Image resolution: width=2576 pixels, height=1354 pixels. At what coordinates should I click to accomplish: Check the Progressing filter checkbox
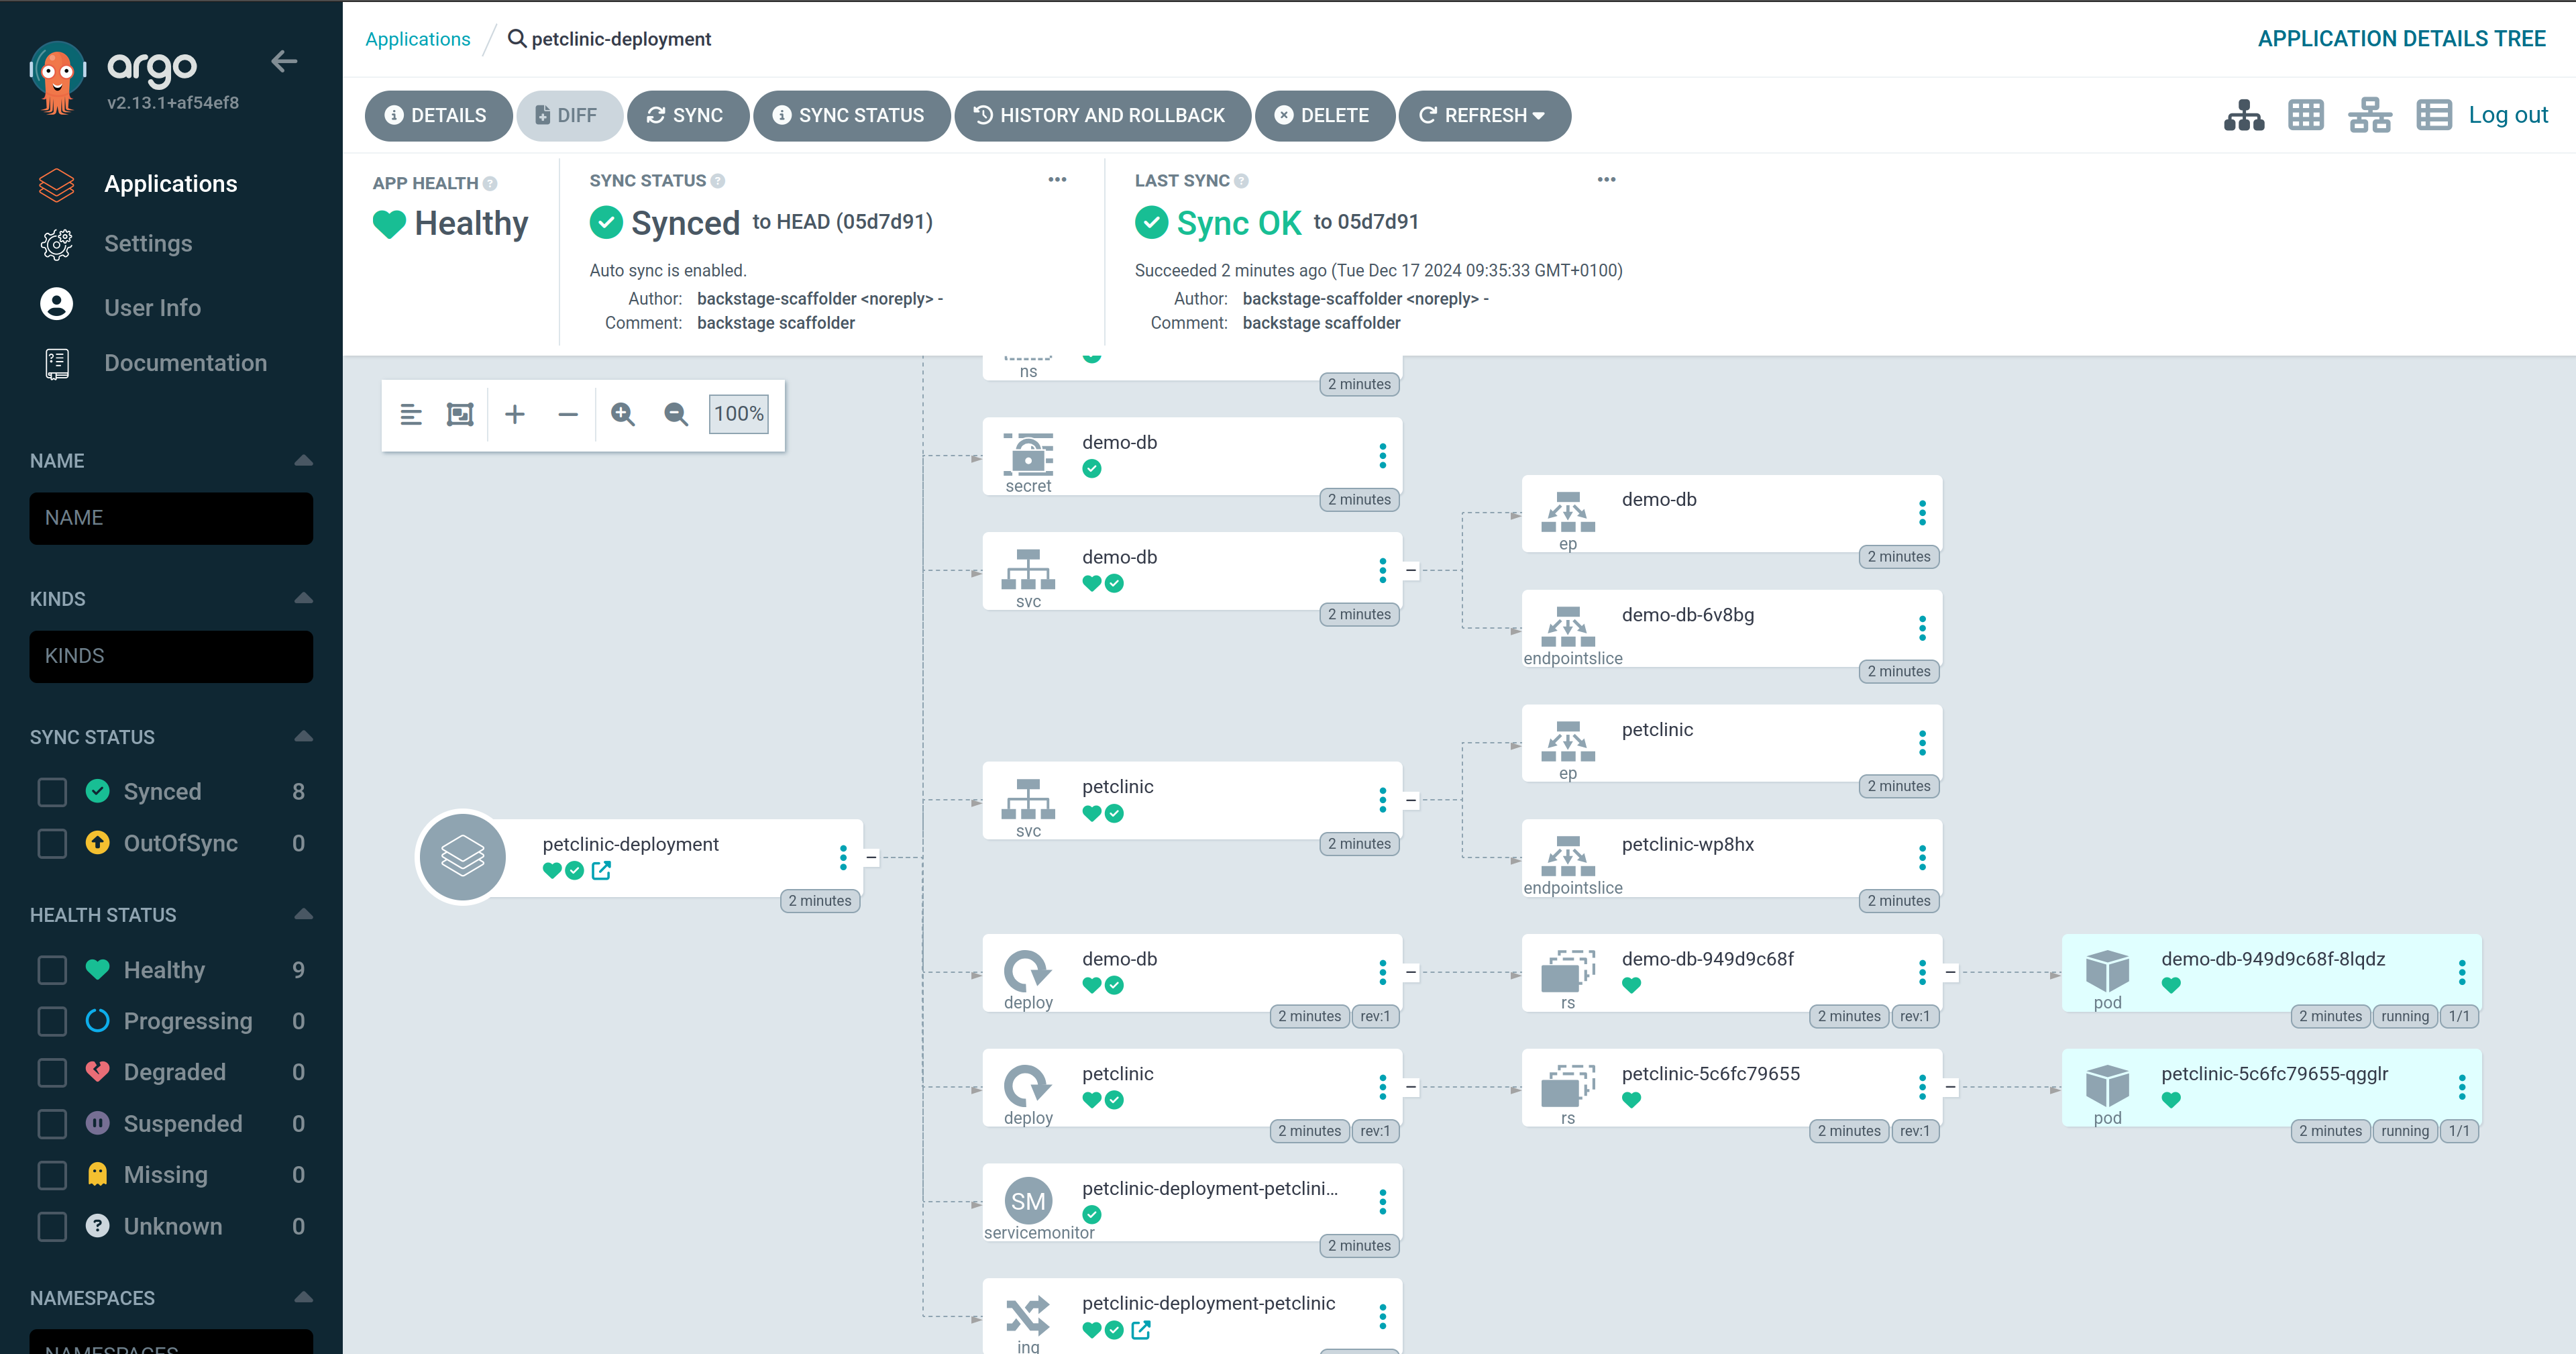point(52,1022)
